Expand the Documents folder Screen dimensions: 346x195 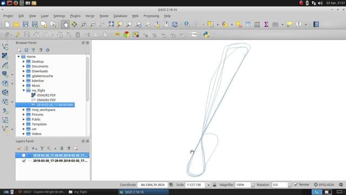click(x=24, y=66)
